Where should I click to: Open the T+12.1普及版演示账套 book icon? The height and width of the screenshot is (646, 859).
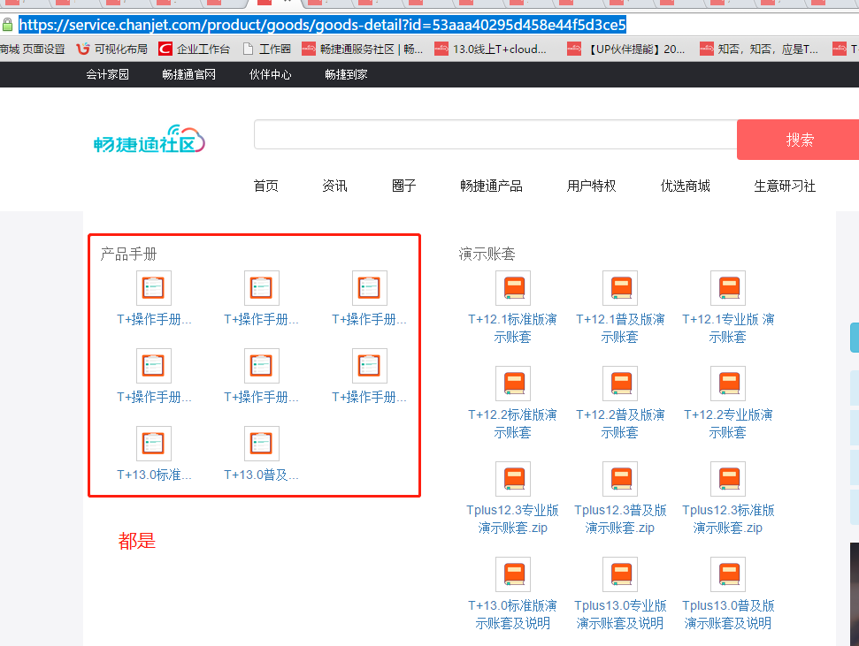tap(620, 288)
